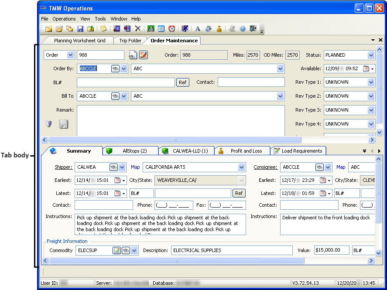Click the red alarm clock toolbar icon
The height and width of the screenshot is (290, 387).
(172, 29)
